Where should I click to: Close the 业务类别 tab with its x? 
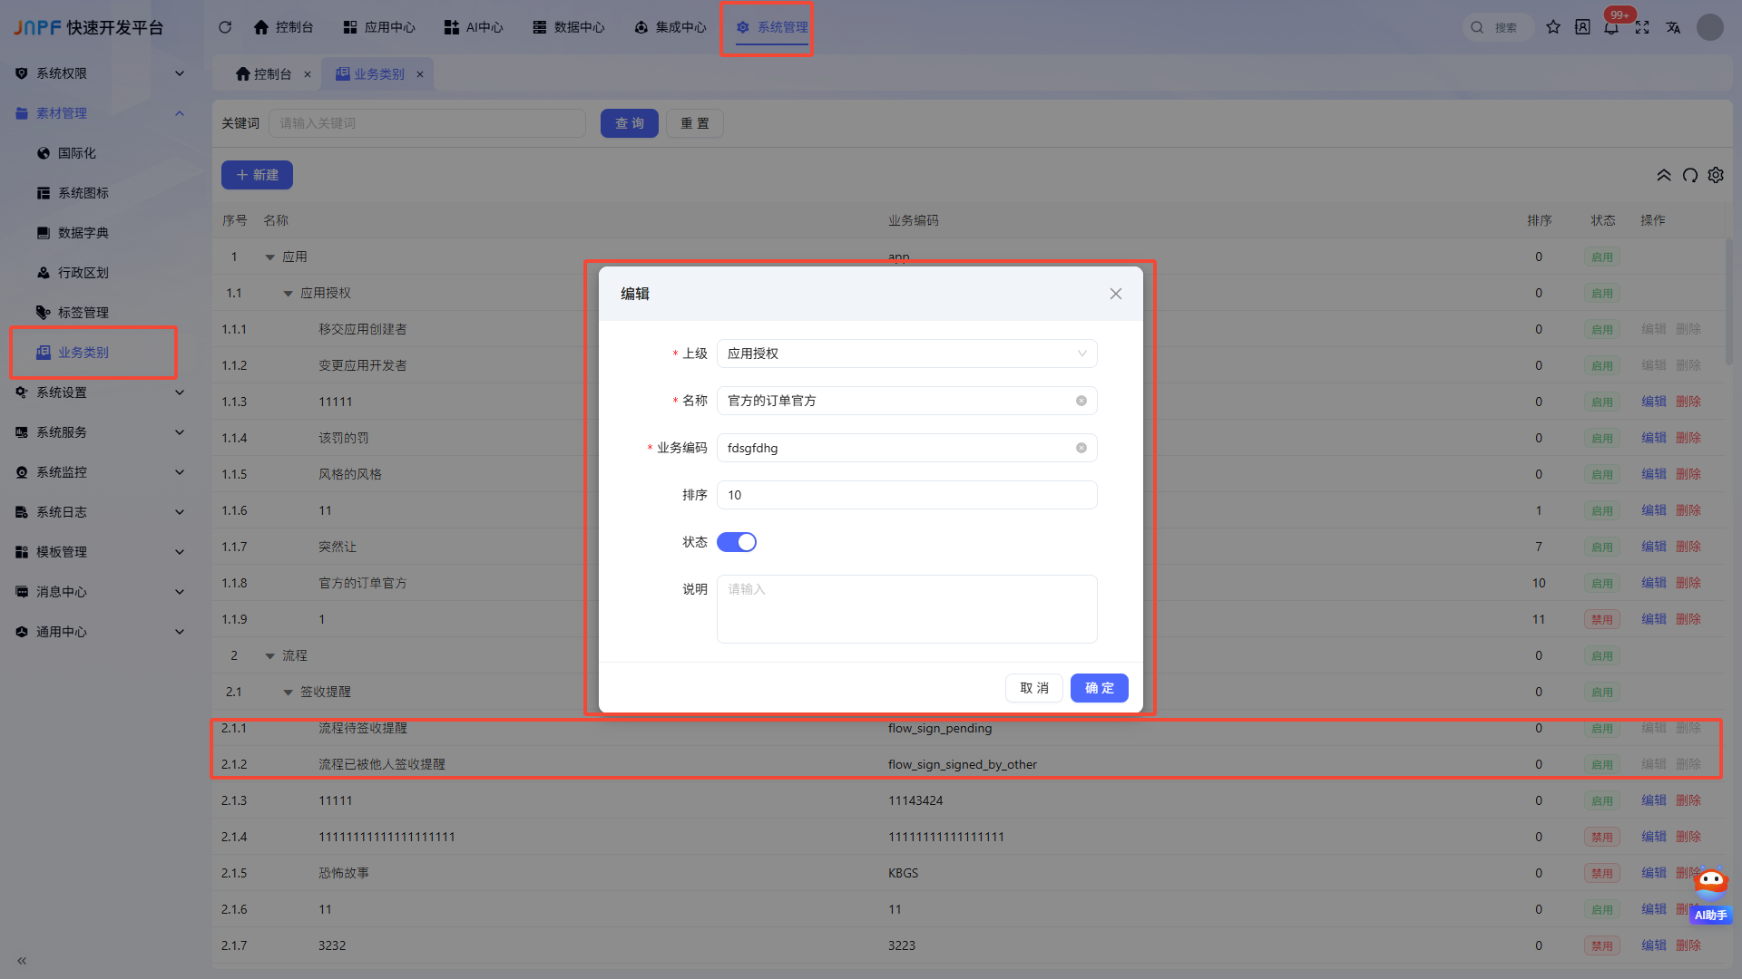click(x=420, y=74)
